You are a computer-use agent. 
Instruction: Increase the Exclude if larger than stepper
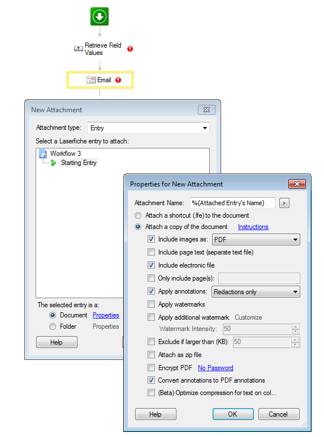(x=296, y=340)
